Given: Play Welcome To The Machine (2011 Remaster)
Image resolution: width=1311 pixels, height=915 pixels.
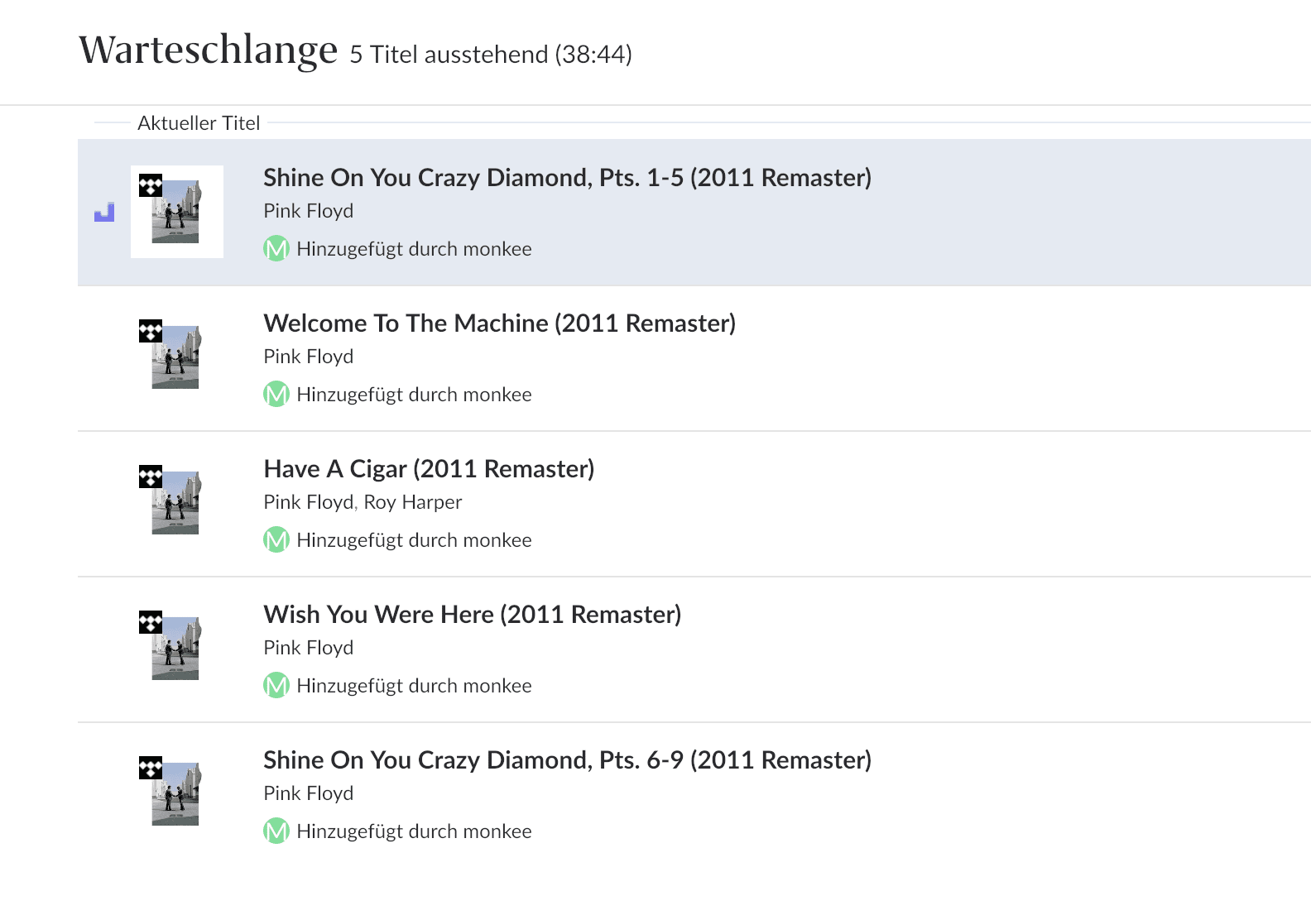Looking at the screenshot, I should (499, 323).
